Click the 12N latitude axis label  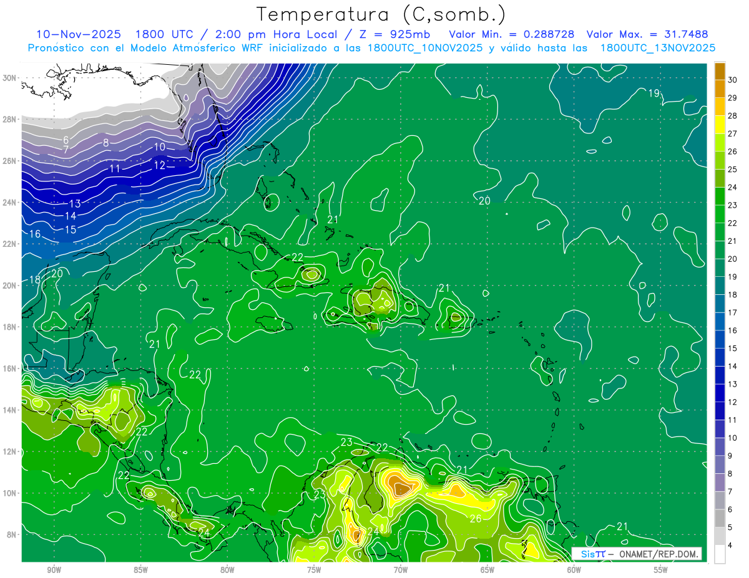tap(10, 451)
